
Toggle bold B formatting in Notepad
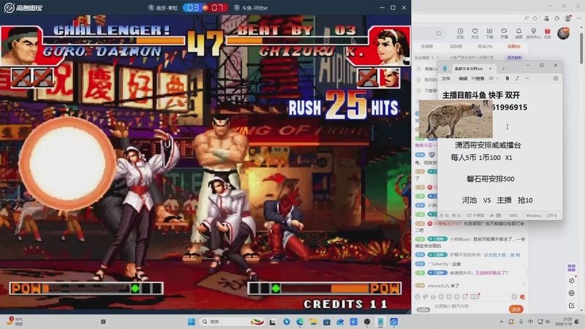[x=507, y=78]
